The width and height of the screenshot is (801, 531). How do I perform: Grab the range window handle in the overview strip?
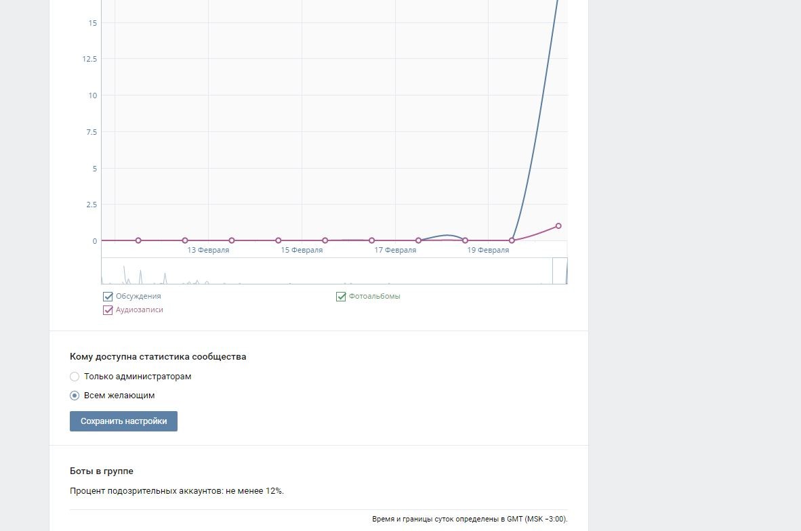click(559, 271)
